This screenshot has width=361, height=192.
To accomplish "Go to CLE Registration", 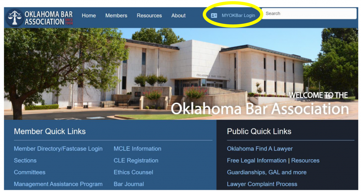I will [136, 160].
